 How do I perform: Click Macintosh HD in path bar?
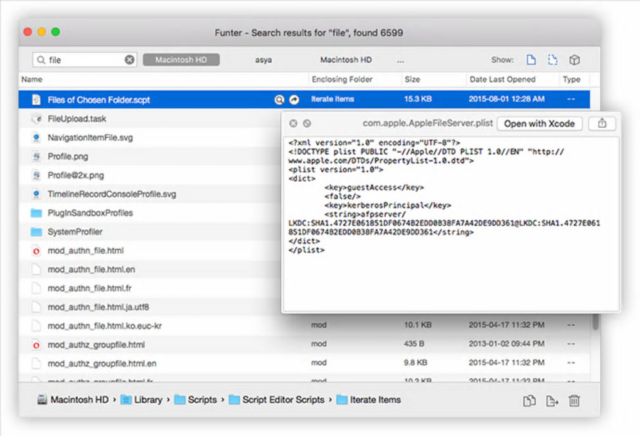click(x=73, y=400)
